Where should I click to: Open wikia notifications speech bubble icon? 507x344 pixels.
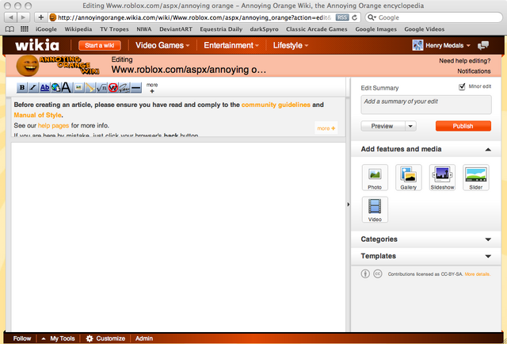click(483, 45)
